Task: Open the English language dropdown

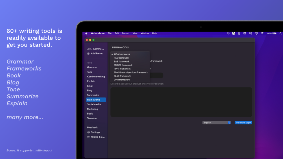Action: (x=216, y=123)
